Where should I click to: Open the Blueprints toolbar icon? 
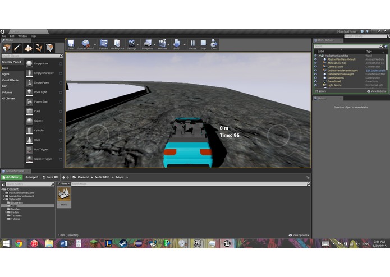point(148,44)
